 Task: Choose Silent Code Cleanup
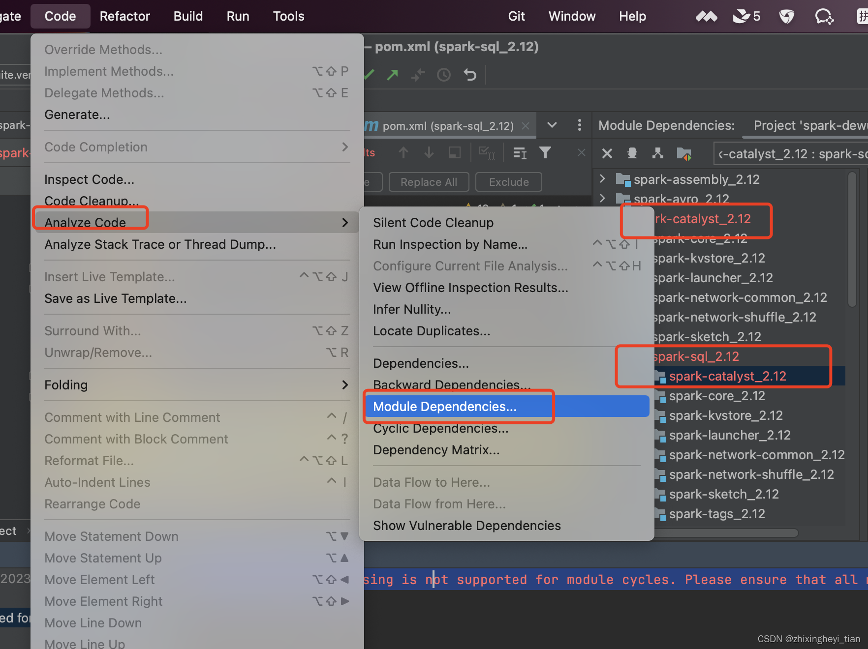pyautogui.click(x=507, y=223)
